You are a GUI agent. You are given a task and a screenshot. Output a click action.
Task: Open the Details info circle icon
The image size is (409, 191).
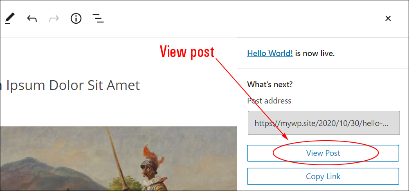click(76, 19)
